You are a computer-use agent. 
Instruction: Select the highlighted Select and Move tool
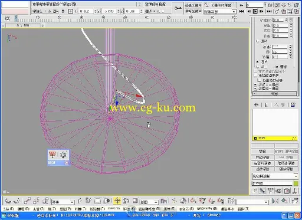coord(117,201)
